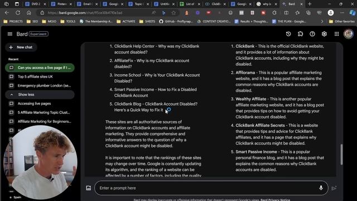Screen dimensions: 357x201
Task: Click the chat response vertical scrollbar
Action: (341, 154)
